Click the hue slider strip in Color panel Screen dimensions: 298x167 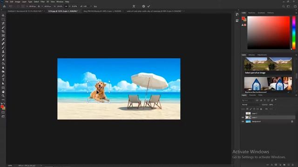click(x=294, y=32)
